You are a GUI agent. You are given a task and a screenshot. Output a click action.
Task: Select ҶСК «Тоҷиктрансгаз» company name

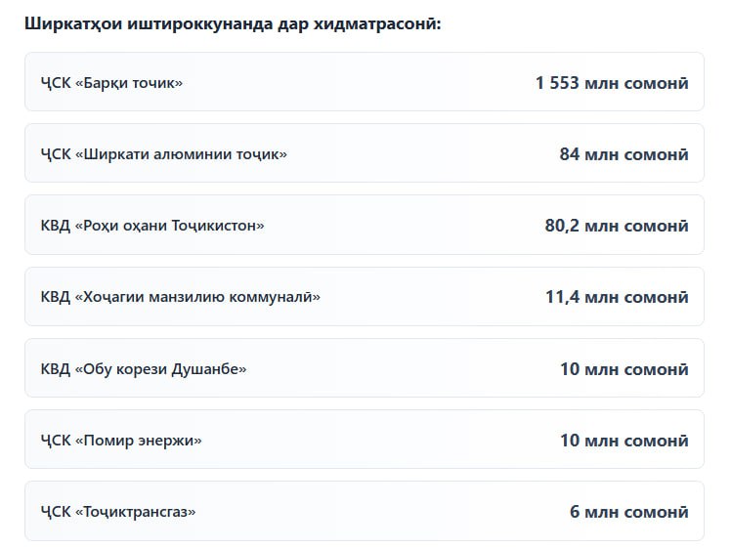pos(118,512)
